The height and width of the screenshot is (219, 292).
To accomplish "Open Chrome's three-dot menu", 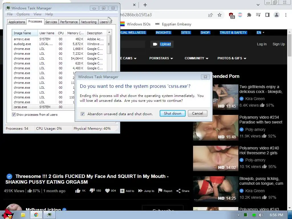I will click(286, 15).
